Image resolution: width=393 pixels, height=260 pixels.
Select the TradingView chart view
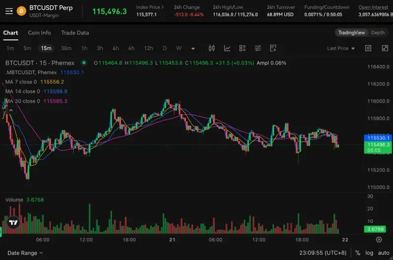tap(351, 32)
